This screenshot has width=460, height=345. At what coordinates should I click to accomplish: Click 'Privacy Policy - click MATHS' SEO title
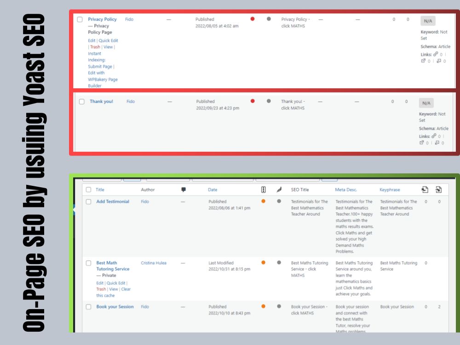click(295, 22)
